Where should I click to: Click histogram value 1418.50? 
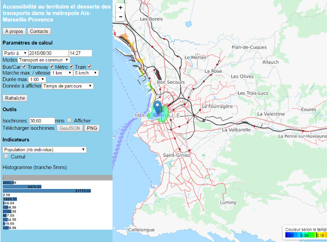click(x=9, y=228)
